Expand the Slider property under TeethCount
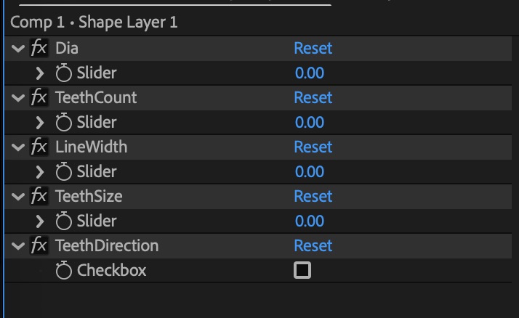 click(x=40, y=123)
